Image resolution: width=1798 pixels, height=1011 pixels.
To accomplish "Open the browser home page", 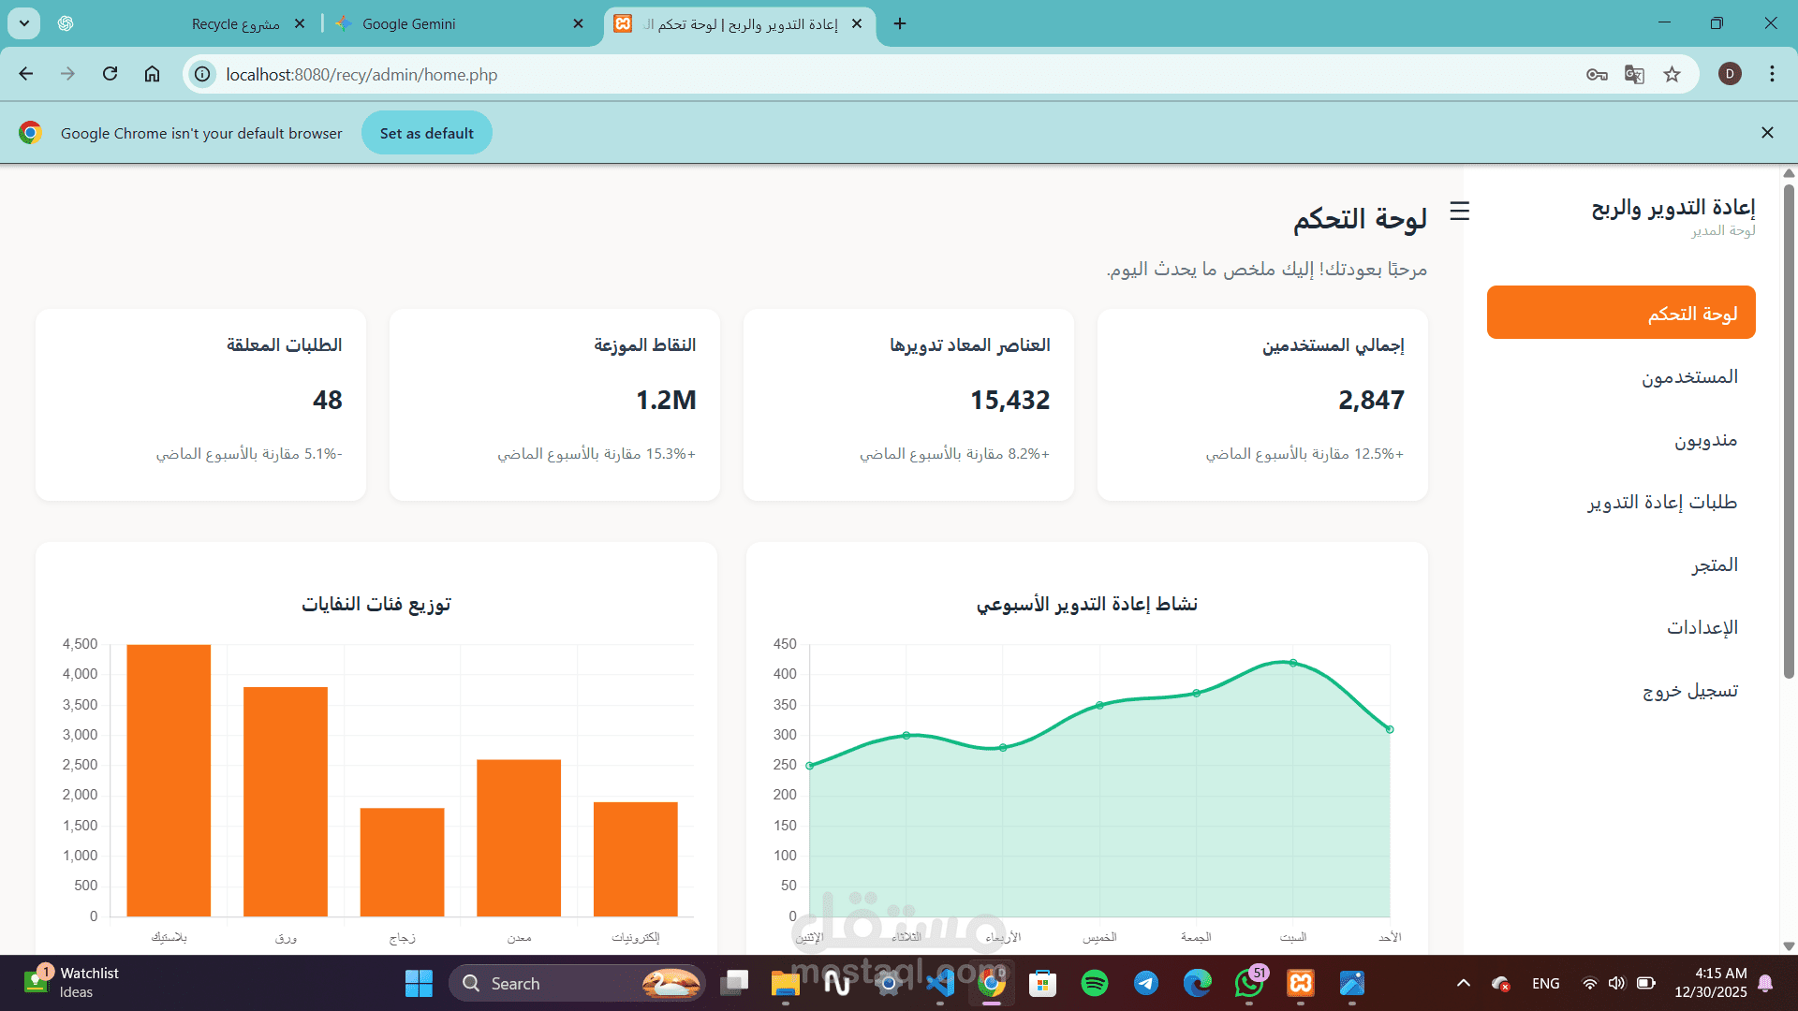I will pos(152,74).
